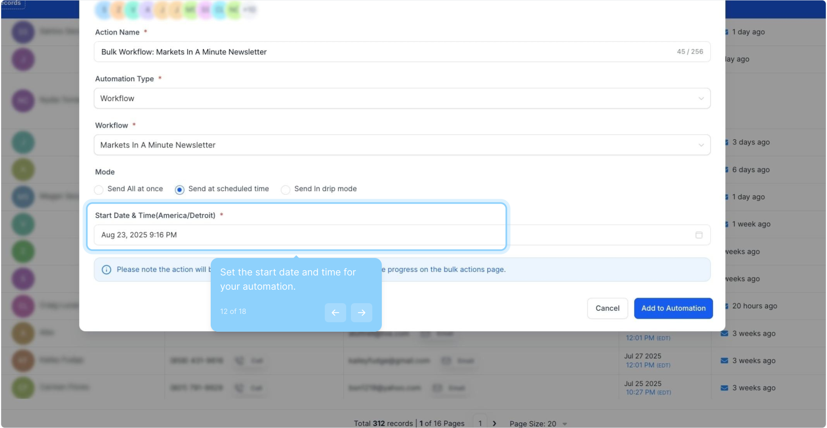Click envelope icon next to 20 hours ago
The height and width of the screenshot is (428, 827).
coord(727,306)
